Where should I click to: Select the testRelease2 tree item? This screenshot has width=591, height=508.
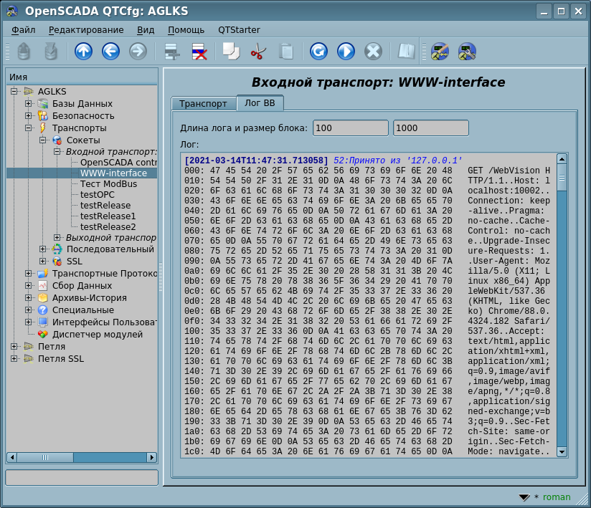coord(108,226)
